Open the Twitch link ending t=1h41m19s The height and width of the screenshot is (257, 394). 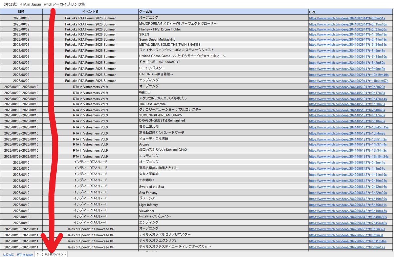pyautogui.click(x=348, y=175)
